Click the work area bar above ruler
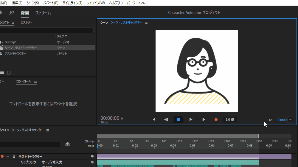Image resolution: width=298 pixels, height=167 pixels. [178, 136]
